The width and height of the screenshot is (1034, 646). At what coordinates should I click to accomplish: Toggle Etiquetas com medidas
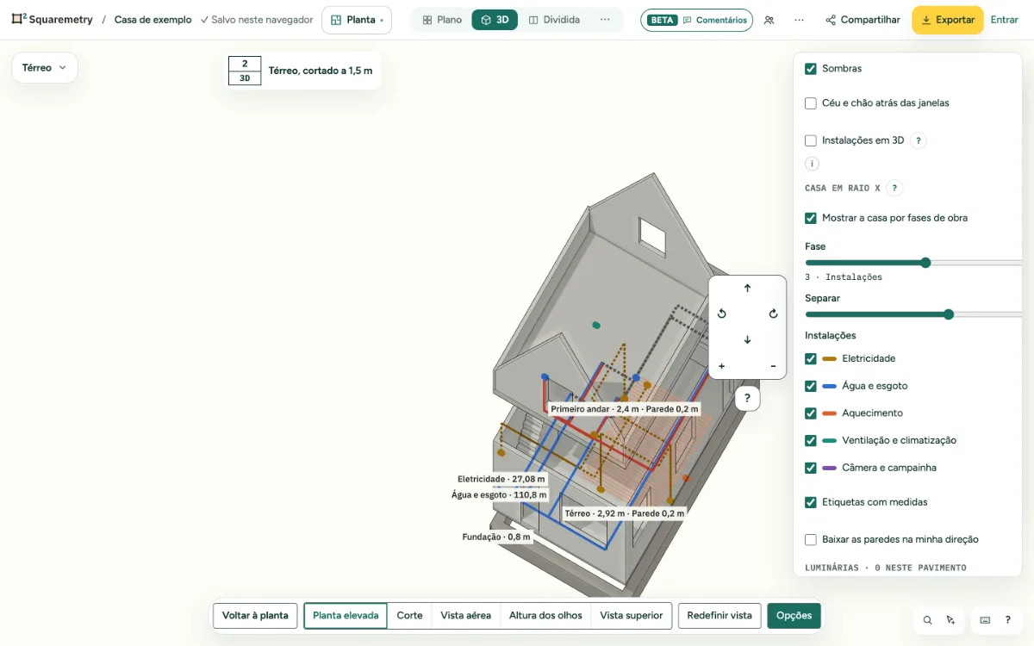(x=811, y=502)
